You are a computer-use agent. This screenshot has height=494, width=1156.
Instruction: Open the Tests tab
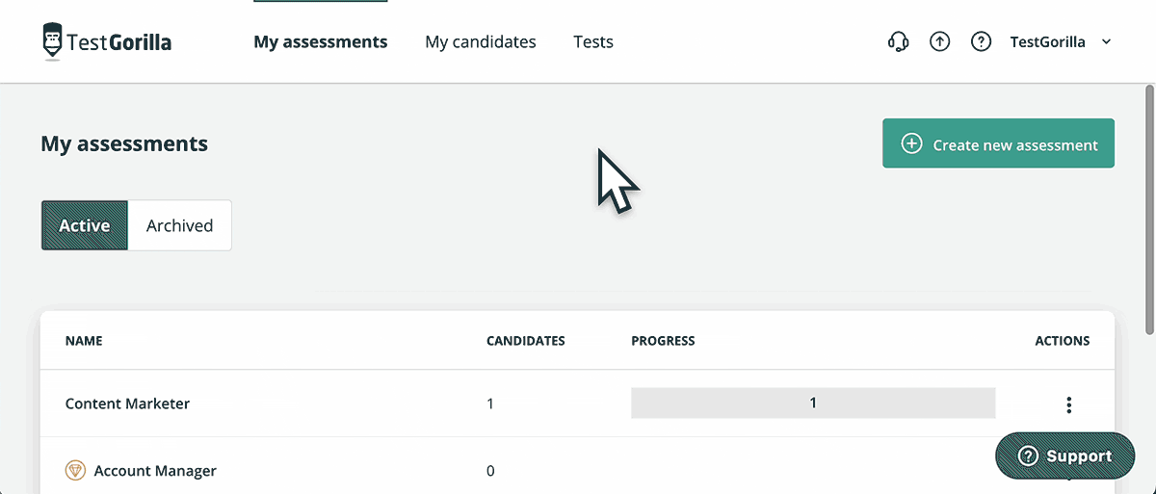[593, 41]
